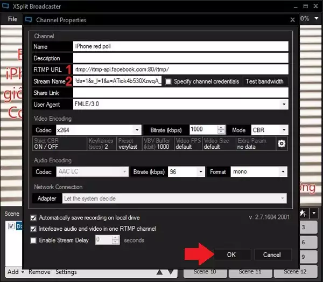This screenshot has height=282, width=323.
Task: Click Strict CBR ON / OFF setting
Action: (60, 143)
